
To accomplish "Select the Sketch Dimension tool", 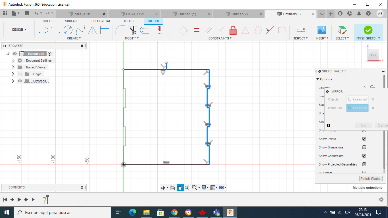I will 105,30.
